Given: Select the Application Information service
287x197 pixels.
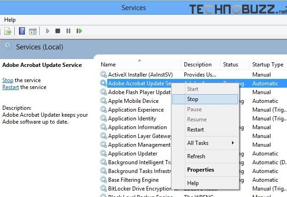Looking at the screenshot, I should pos(137,127).
